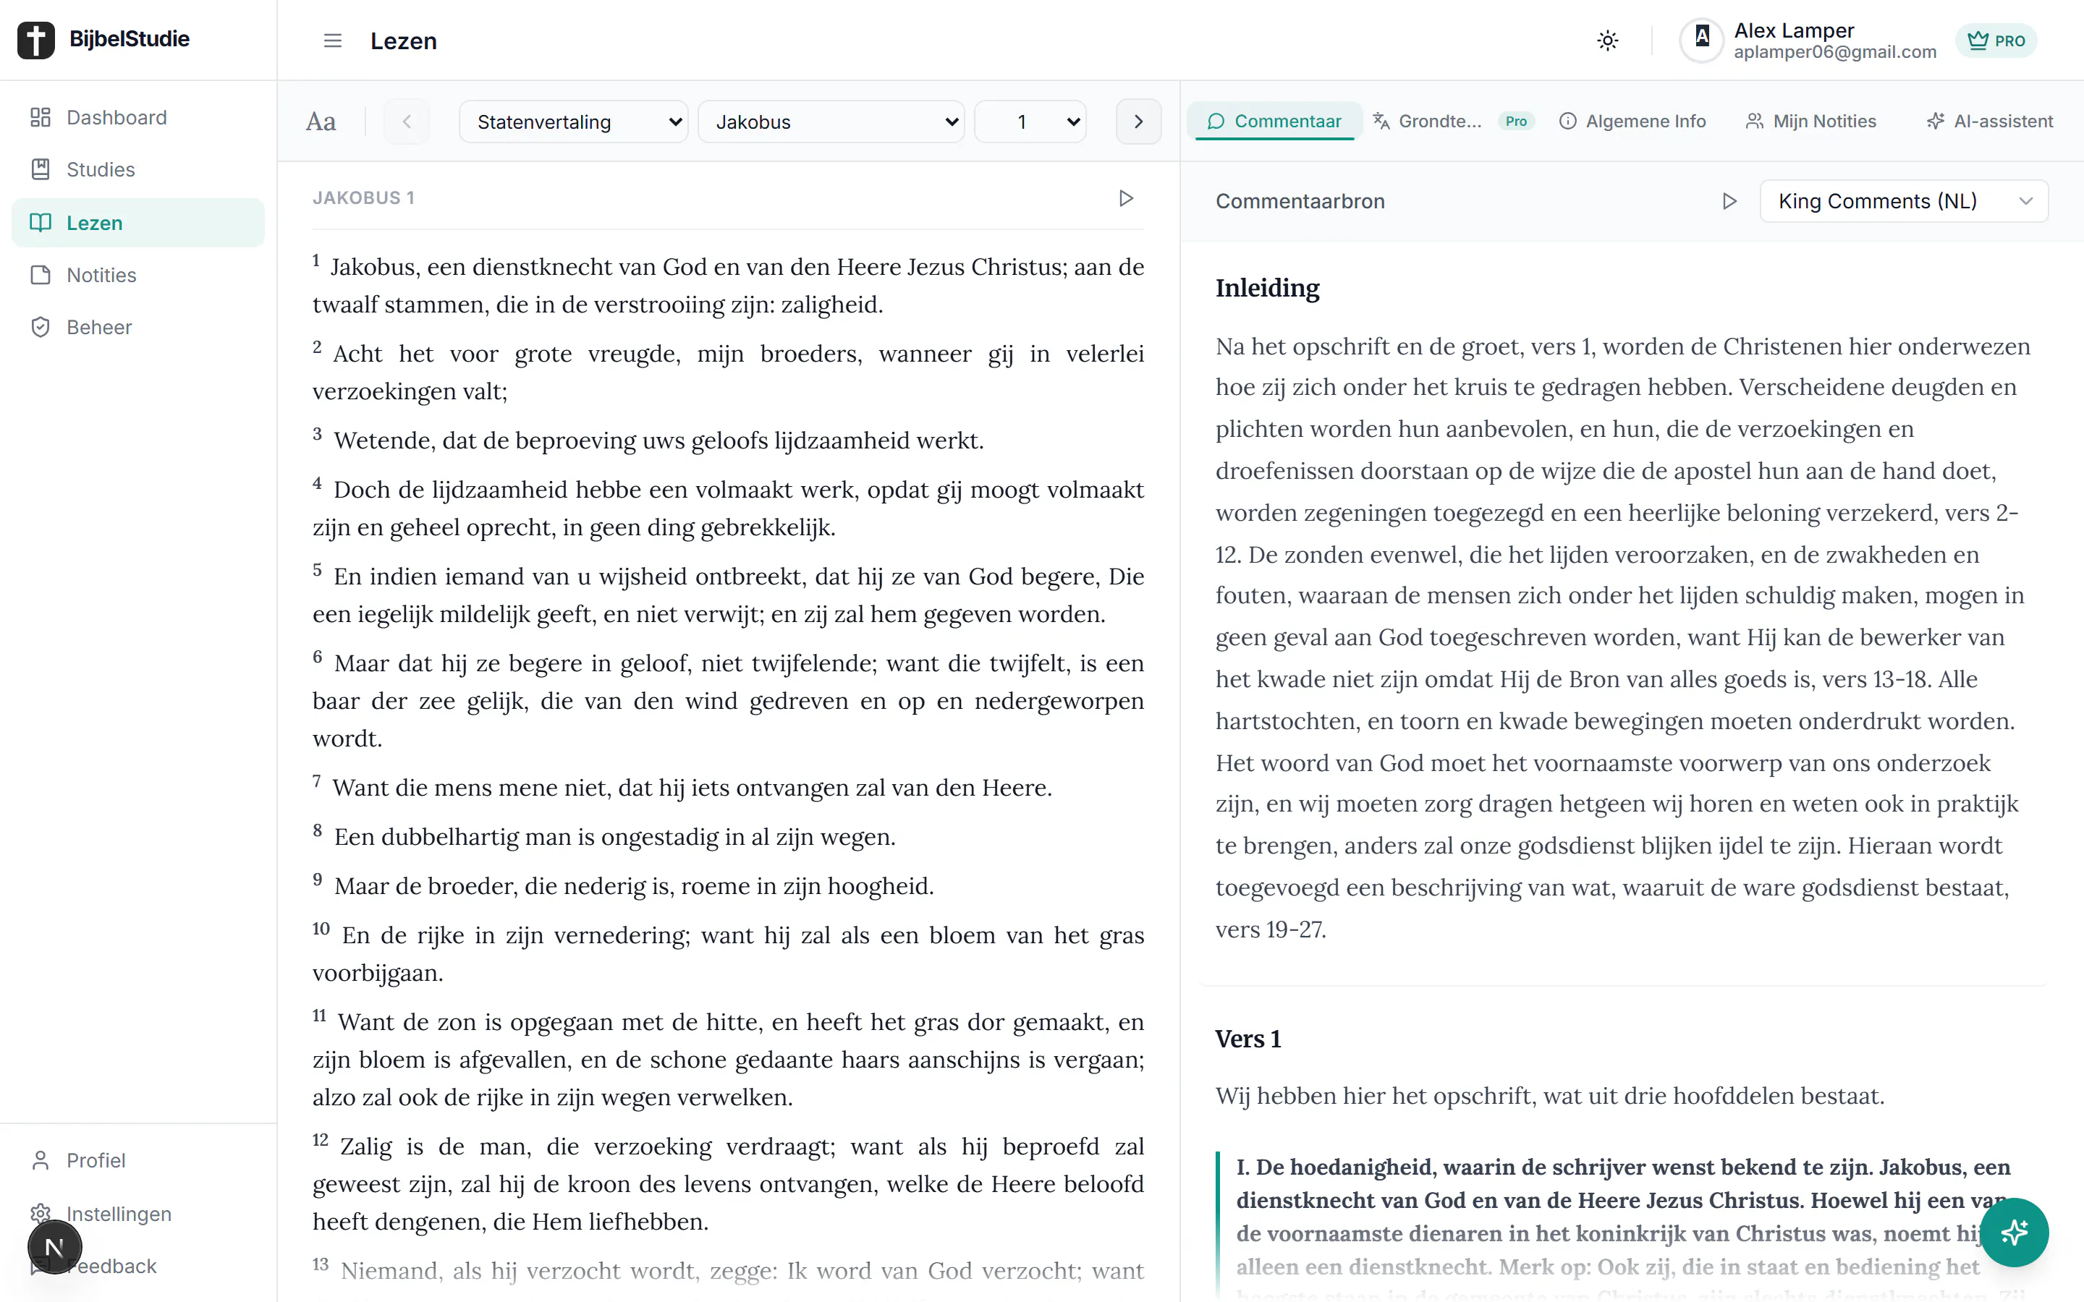Expand the chapter number dropdown
Screen dimensions: 2084x1302
(1030, 122)
